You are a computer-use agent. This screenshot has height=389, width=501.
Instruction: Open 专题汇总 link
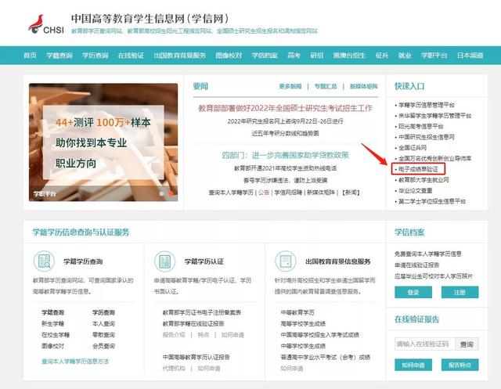coord(326,86)
